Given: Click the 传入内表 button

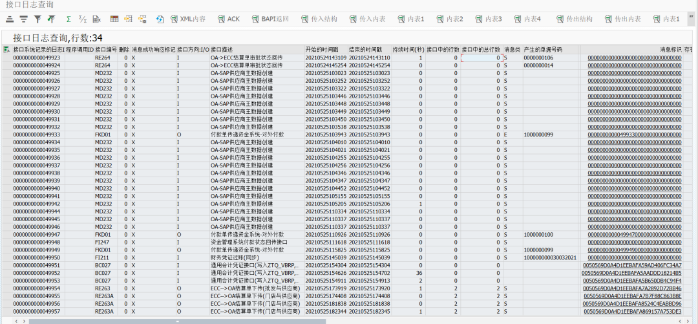Looking at the screenshot, I should point(368,19).
